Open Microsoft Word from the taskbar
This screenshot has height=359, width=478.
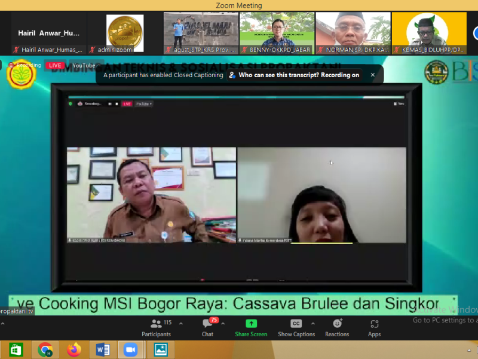[103, 350]
